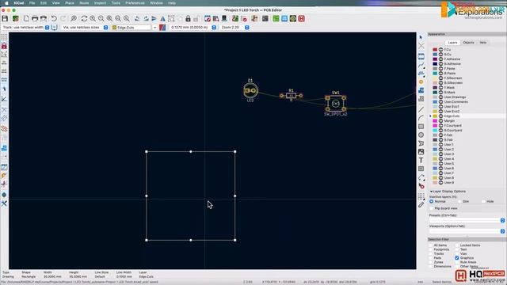This screenshot has height=285, width=507.
Task: Switch to the Nets tab
Action: tap(482, 43)
